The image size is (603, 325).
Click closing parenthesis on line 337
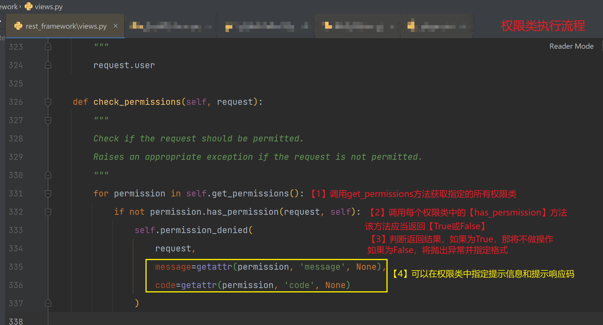point(137,303)
